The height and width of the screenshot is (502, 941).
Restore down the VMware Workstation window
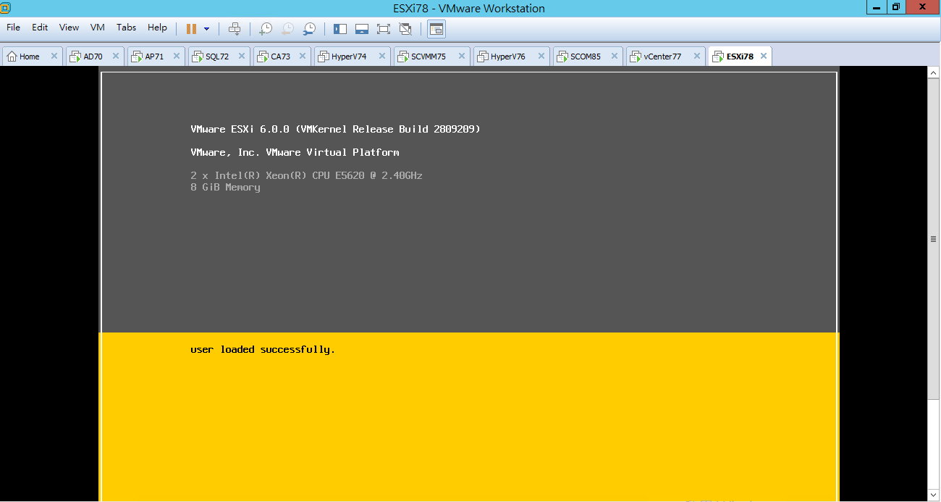(896, 7)
